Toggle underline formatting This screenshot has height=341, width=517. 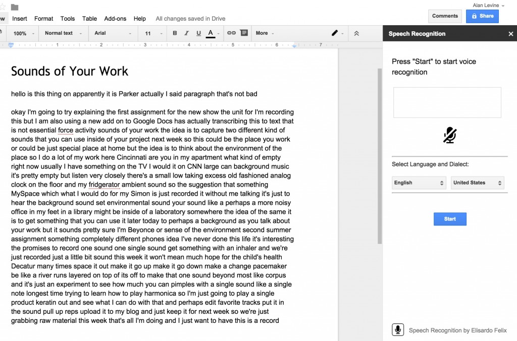198,33
